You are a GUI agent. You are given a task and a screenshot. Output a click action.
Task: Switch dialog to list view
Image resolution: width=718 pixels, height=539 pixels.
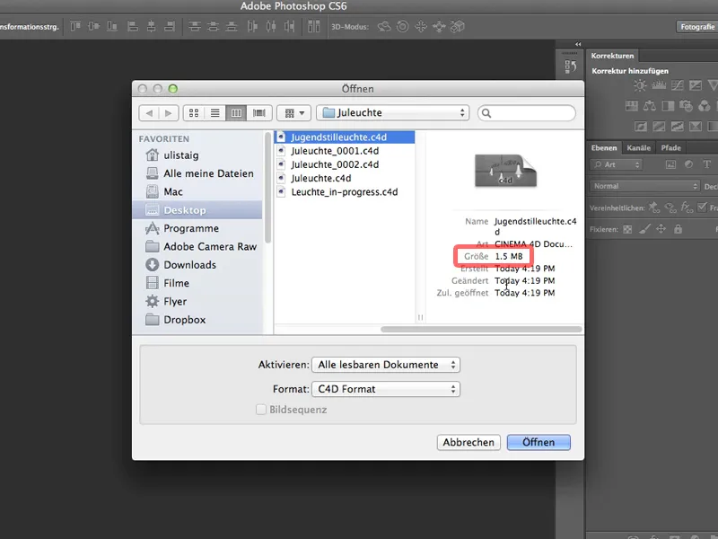(x=215, y=113)
